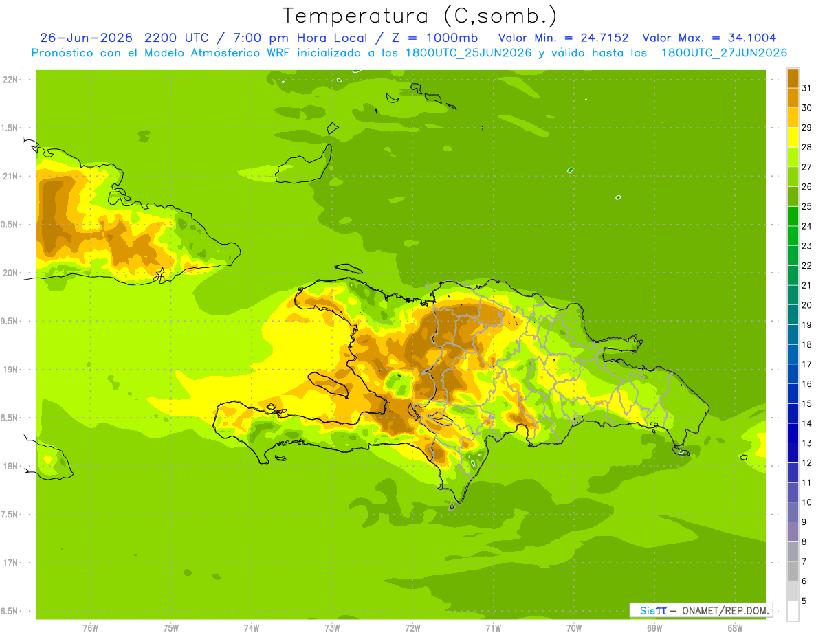Click the legend value "14"
Screen dimensions: 825x637
pos(807,423)
